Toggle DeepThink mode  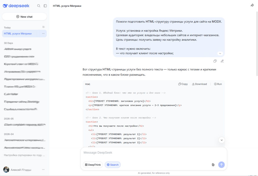click(x=93, y=165)
